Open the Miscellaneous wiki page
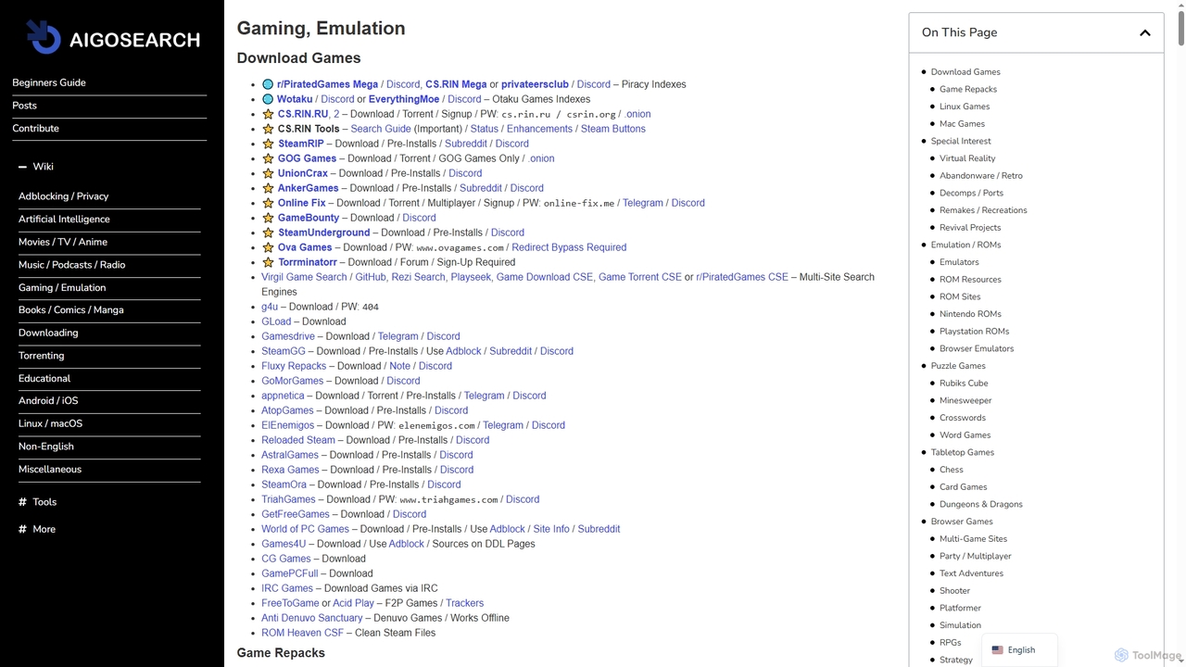Image resolution: width=1186 pixels, height=667 pixels. tap(50, 470)
